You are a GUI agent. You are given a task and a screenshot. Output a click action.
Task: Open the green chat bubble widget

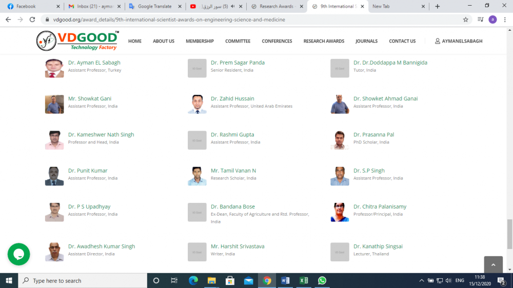tap(18, 254)
